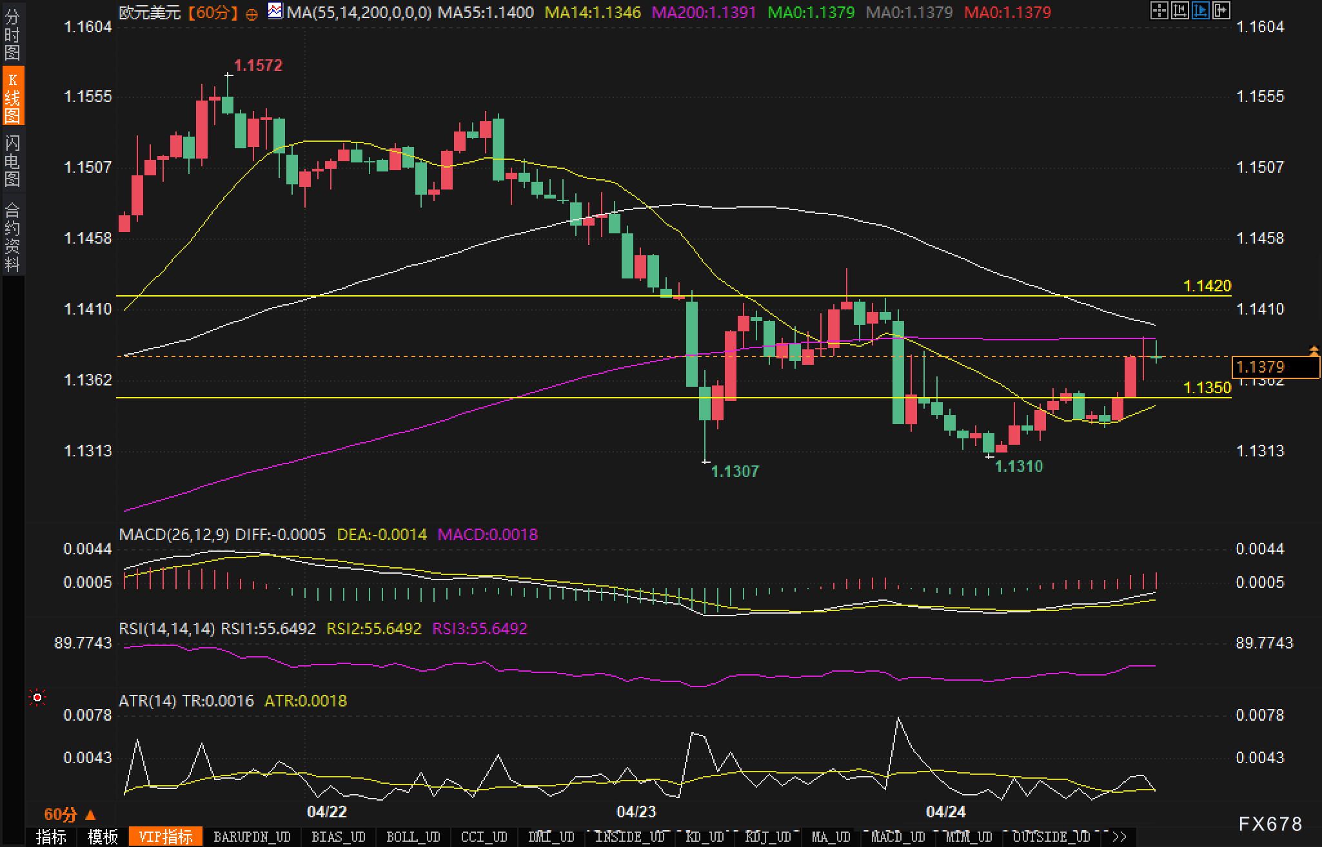
Task: Click the chart scroll-to-start icon
Action: point(1179,11)
